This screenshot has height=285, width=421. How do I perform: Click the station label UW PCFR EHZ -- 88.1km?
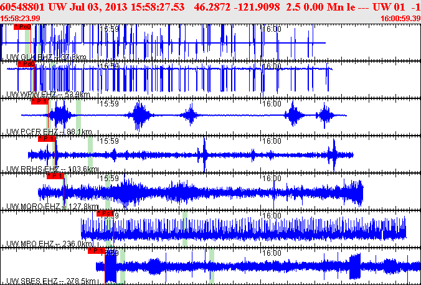click(49, 132)
